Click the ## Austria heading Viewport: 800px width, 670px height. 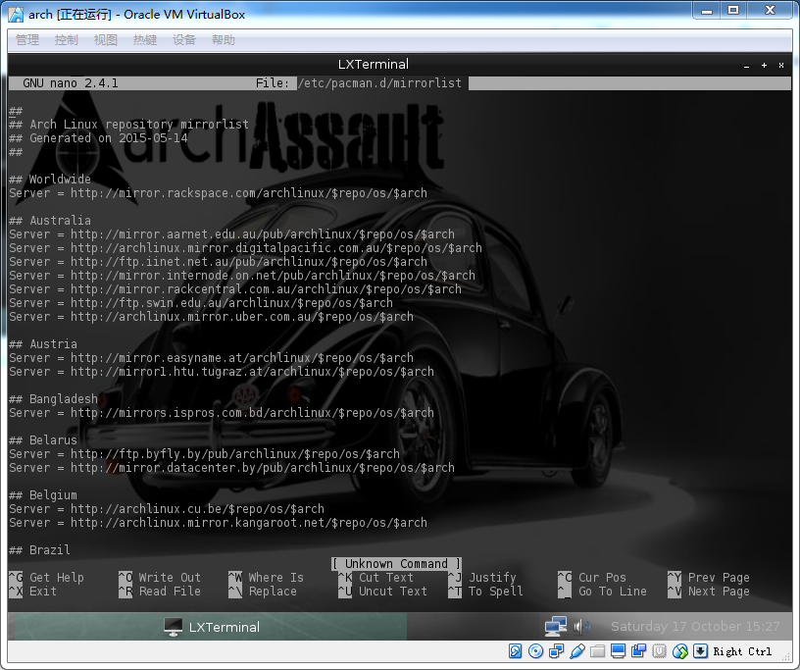(43, 344)
